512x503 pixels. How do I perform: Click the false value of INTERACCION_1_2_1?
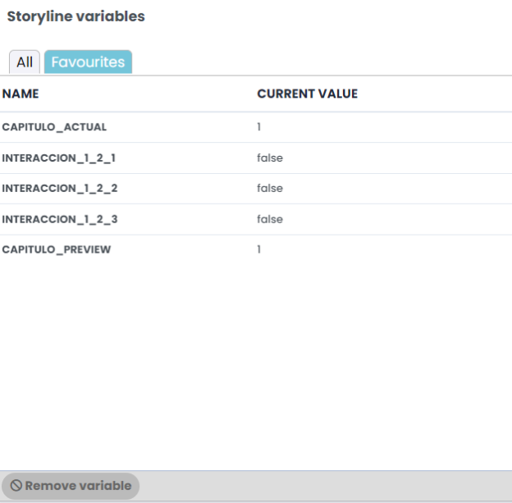[270, 158]
